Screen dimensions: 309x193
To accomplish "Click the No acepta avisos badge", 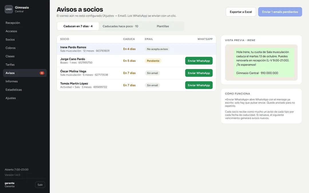I will (x=157, y=49).
